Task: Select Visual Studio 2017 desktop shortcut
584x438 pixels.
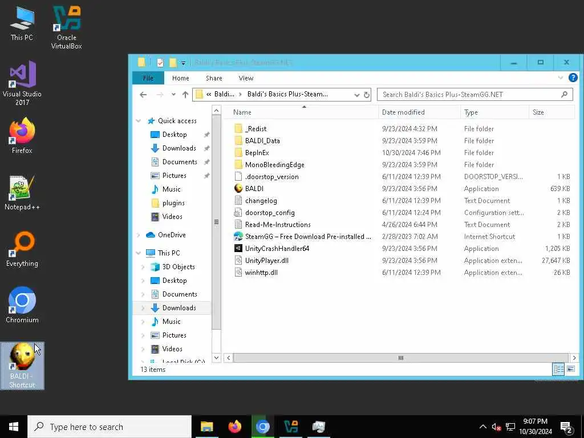Action: pos(22,83)
